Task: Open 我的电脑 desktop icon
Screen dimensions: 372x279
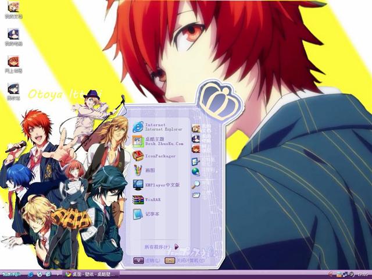Action: tap(13, 37)
